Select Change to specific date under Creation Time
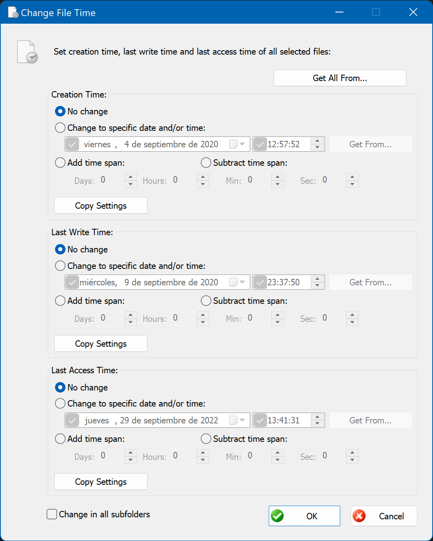433x541 pixels. 60,128
